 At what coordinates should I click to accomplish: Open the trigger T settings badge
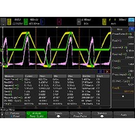coord(104,22)
